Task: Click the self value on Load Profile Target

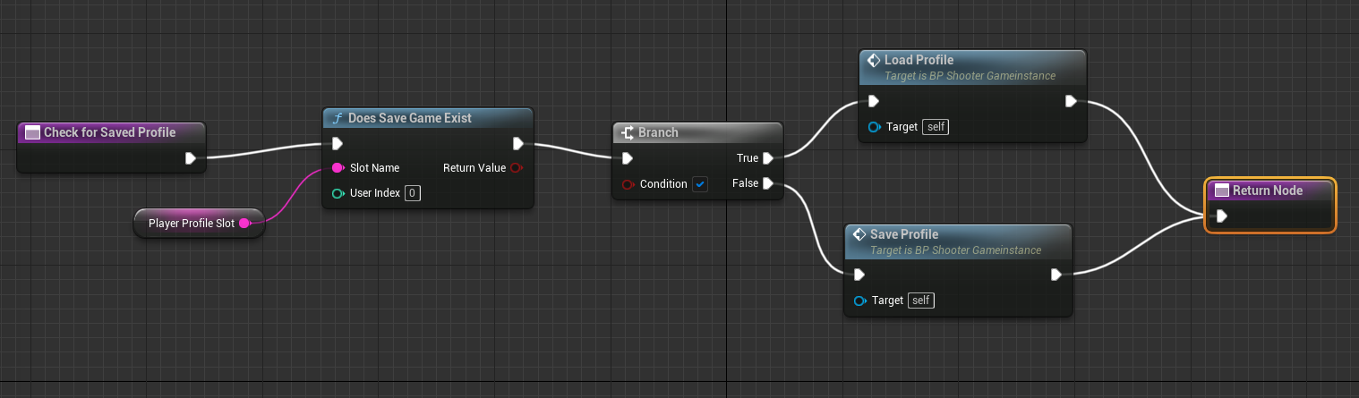Action: [x=936, y=127]
